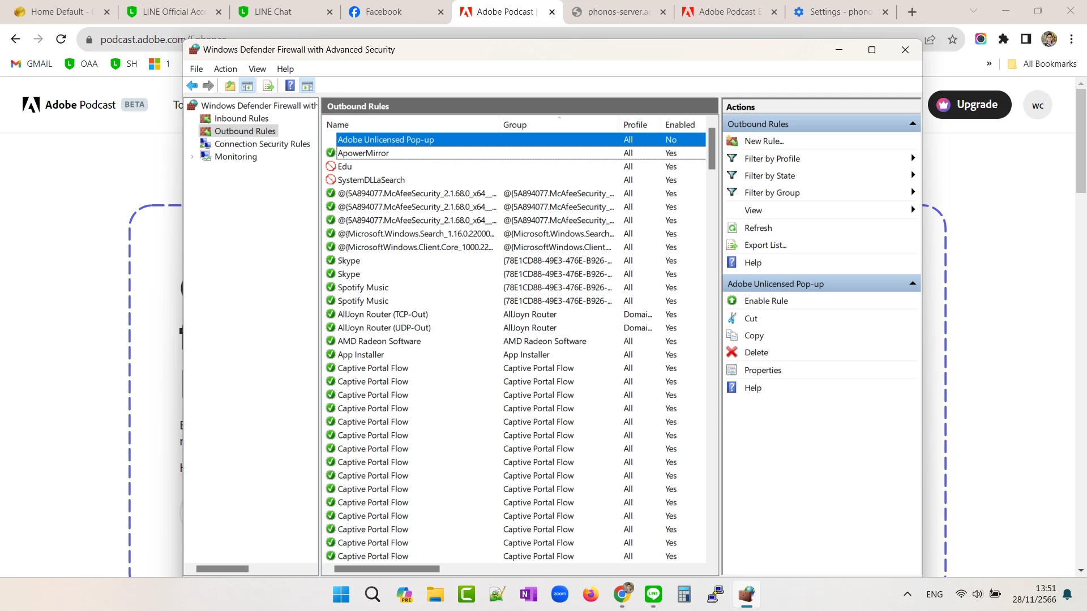The height and width of the screenshot is (611, 1087).
Task: Collapse Adobe Unlicensed Pop-up actions section
Action: [913, 283]
